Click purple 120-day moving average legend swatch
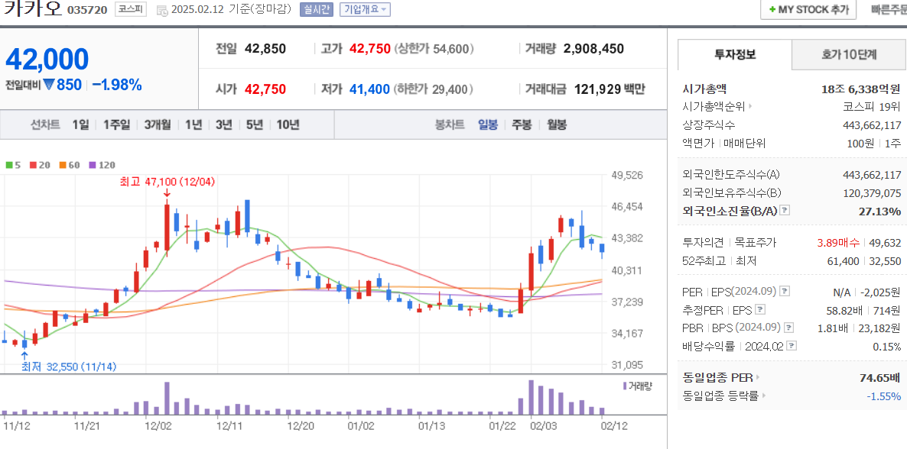Image resolution: width=907 pixels, height=449 pixels. pos(92,165)
